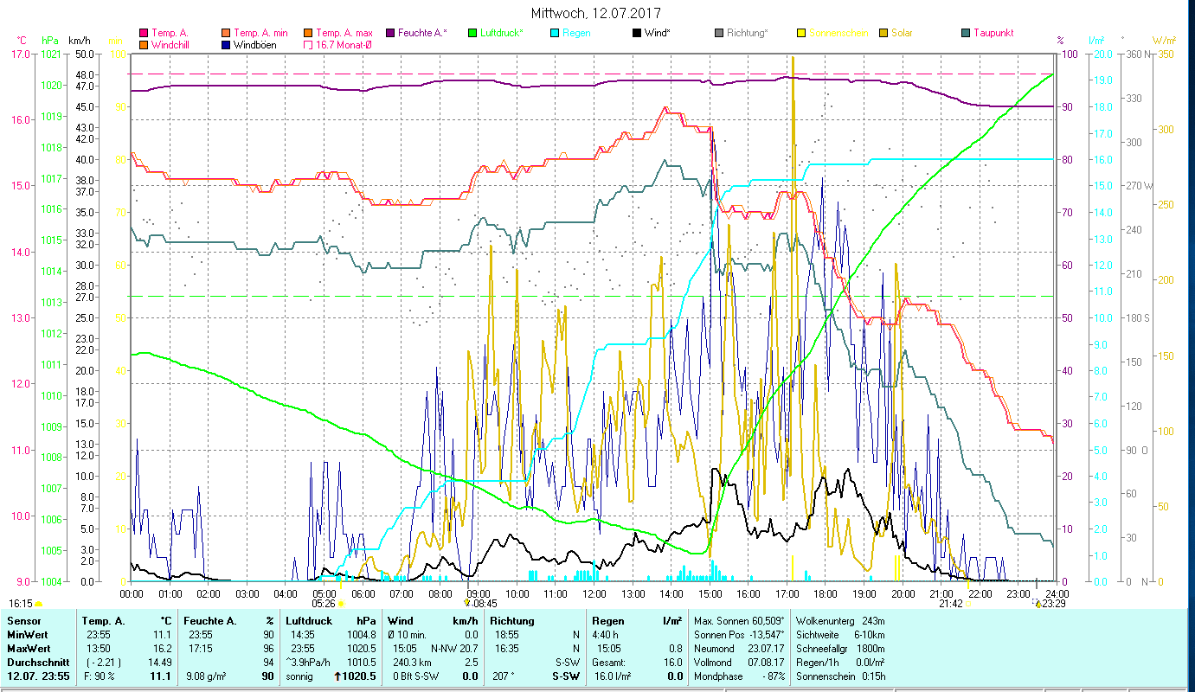Click the yellow Sonnenschein legend swatch
The image size is (1195, 692).
(800, 33)
